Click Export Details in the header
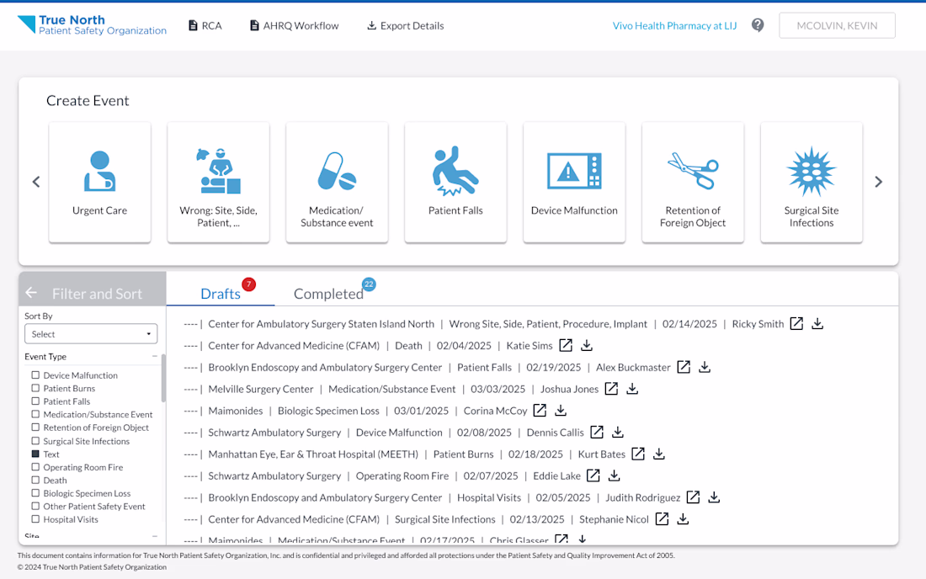Screen dimensions: 926x579 click(405, 25)
